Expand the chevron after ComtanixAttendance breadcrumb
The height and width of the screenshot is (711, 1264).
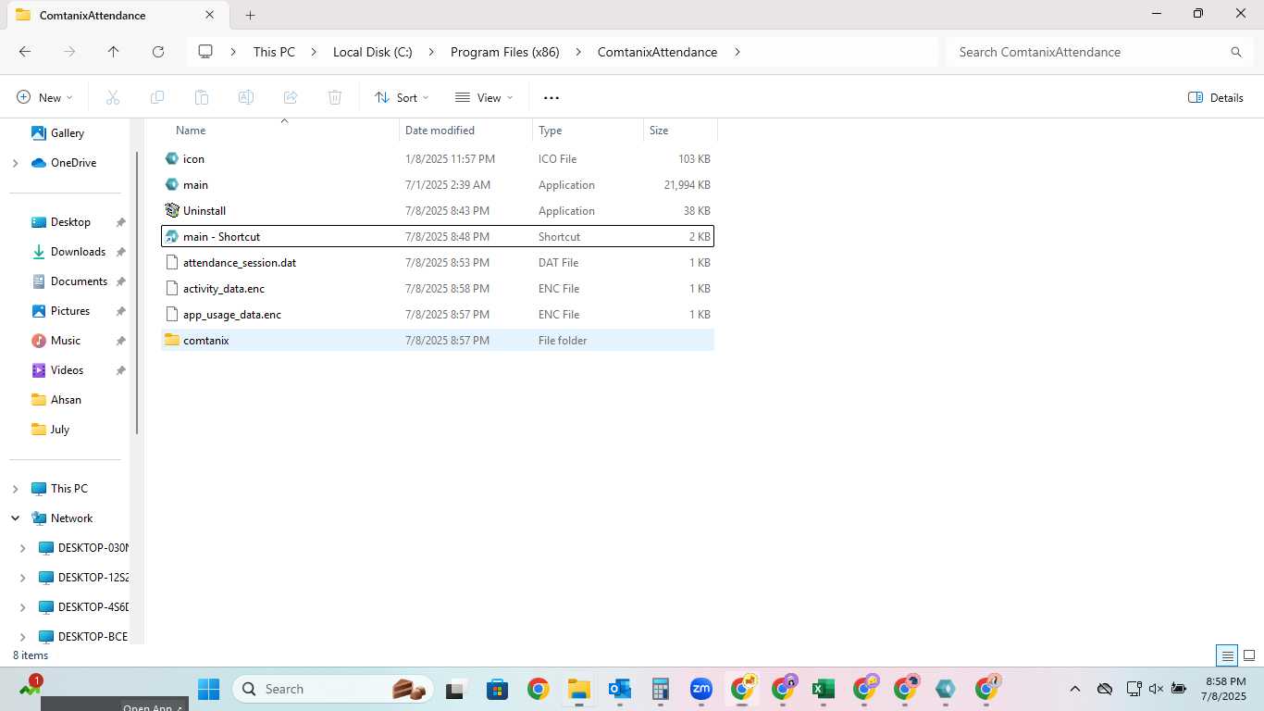(737, 52)
